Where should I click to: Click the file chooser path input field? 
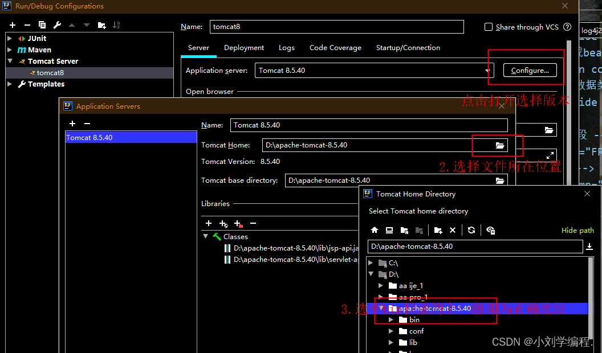pos(475,247)
